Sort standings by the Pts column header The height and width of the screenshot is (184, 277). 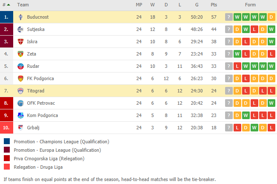point(214,5)
